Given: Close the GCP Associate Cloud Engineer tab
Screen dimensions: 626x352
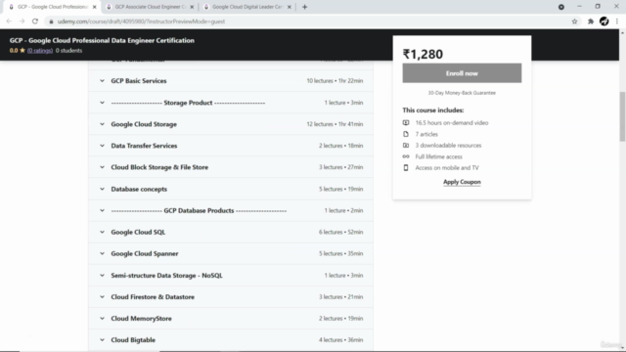Looking at the screenshot, I should (x=192, y=7).
